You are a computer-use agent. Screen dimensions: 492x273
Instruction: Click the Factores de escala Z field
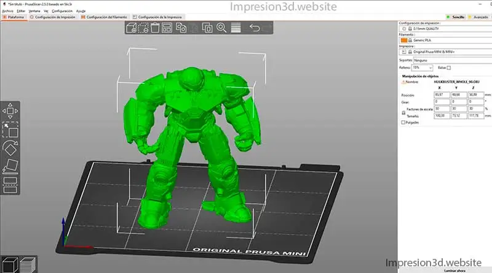pyautogui.click(x=476, y=109)
